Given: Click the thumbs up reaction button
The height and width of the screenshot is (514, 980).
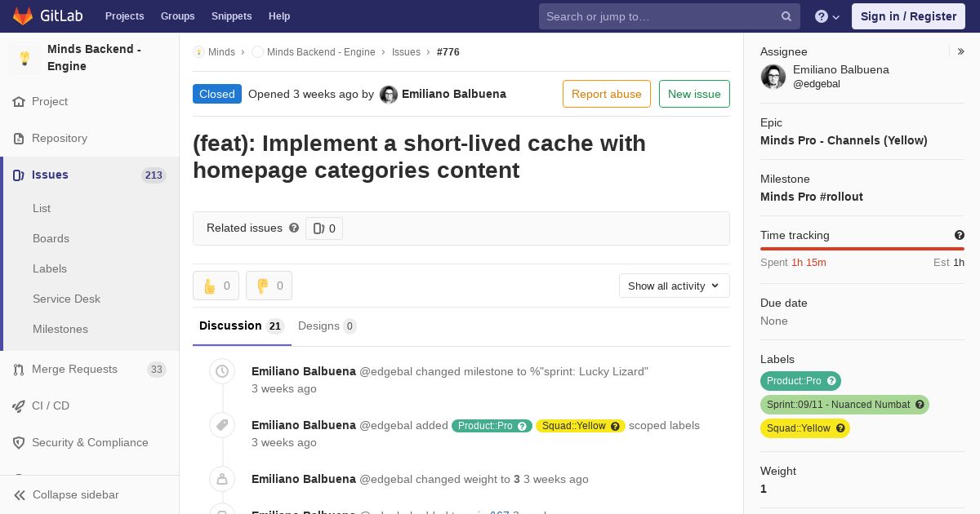Looking at the screenshot, I should pos(216,286).
